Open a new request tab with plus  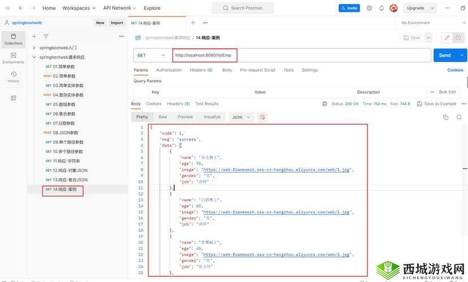193,23
